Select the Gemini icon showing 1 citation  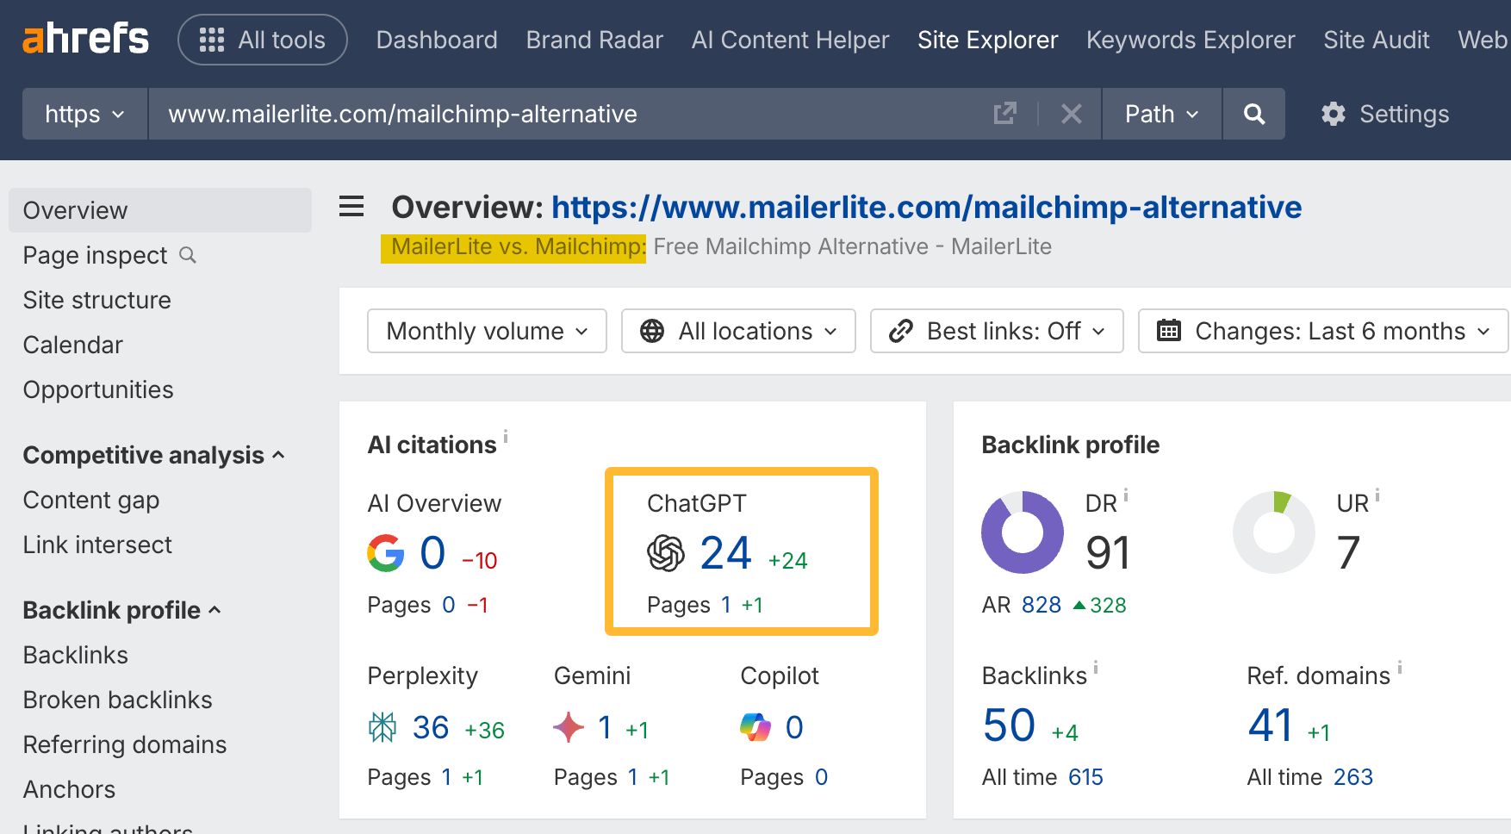[x=569, y=726]
